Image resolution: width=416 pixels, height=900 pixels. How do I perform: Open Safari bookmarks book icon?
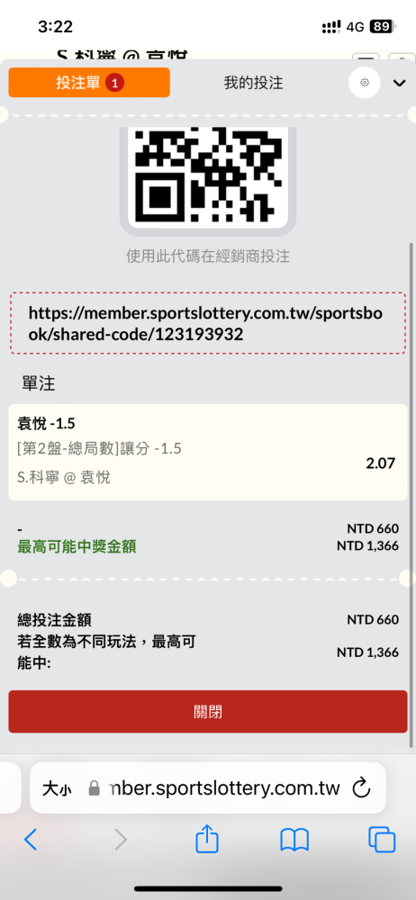point(294,841)
